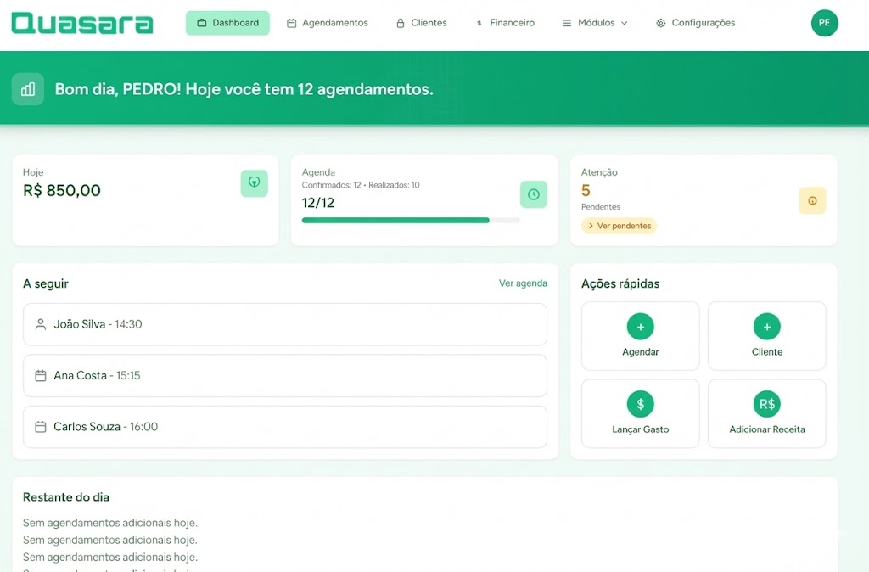Screen dimensions: 869x572
Task: Expand Ver pendentes on the Atenção card
Action: click(x=619, y=226)
